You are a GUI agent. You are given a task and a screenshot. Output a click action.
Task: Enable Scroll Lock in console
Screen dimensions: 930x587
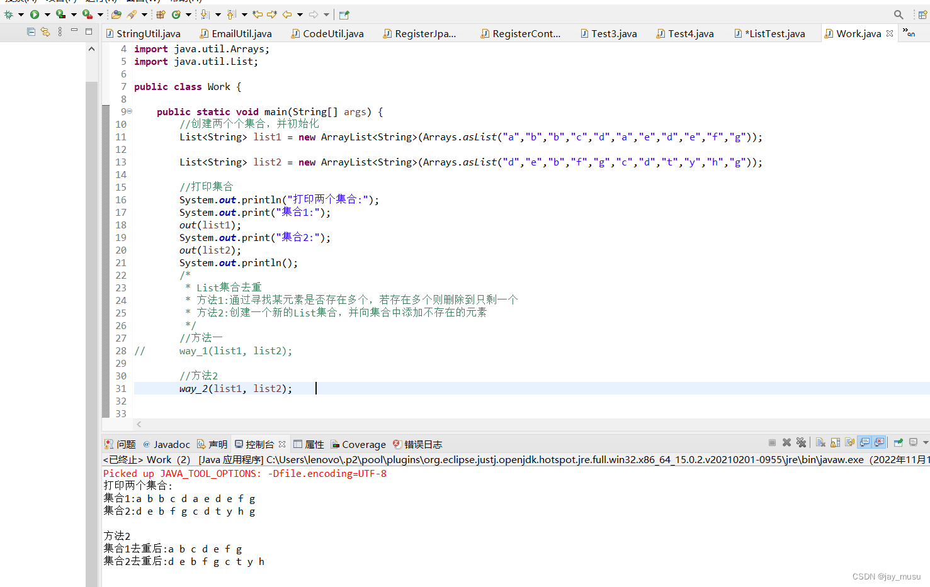click(834, 442)
